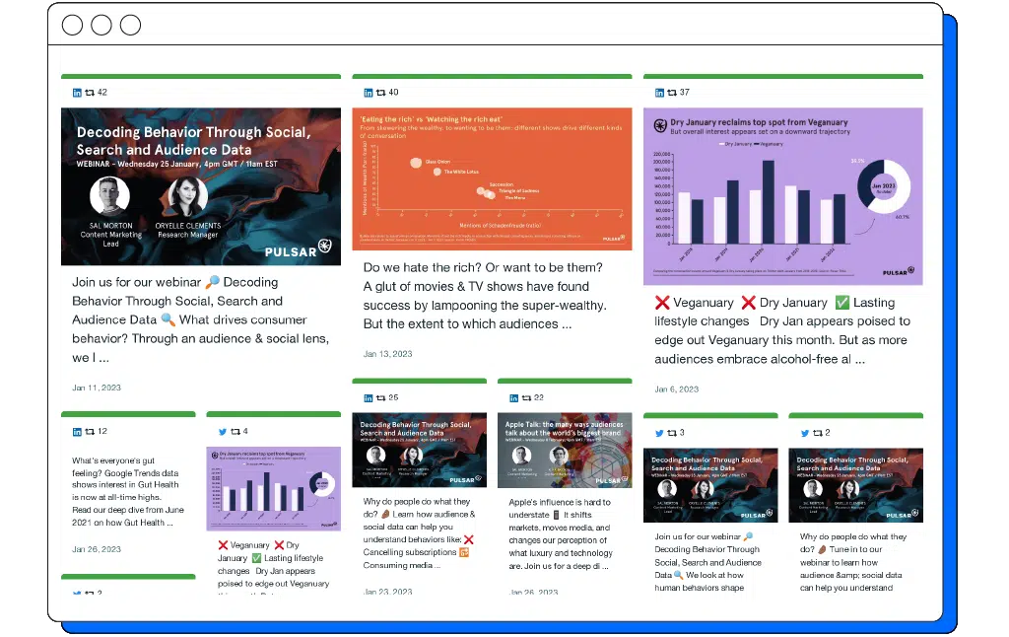The width and height of the screenshot is (1009, 637).
Task: Click the LinkedIn icon on the 42-share post
Action: point(77,93)
